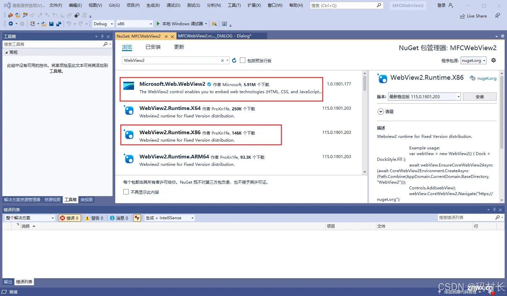Pin the NuGet: MFCWebView2 tab
Viewport: 507px width, 296px height.
click(166, 36)
